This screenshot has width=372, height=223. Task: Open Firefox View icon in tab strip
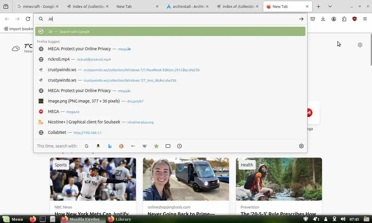tap(6, 6)
